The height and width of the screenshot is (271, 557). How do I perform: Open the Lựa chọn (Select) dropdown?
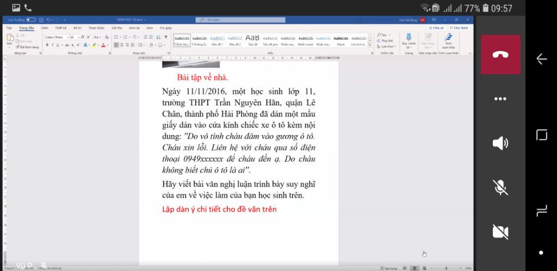[x=386, y=47]
